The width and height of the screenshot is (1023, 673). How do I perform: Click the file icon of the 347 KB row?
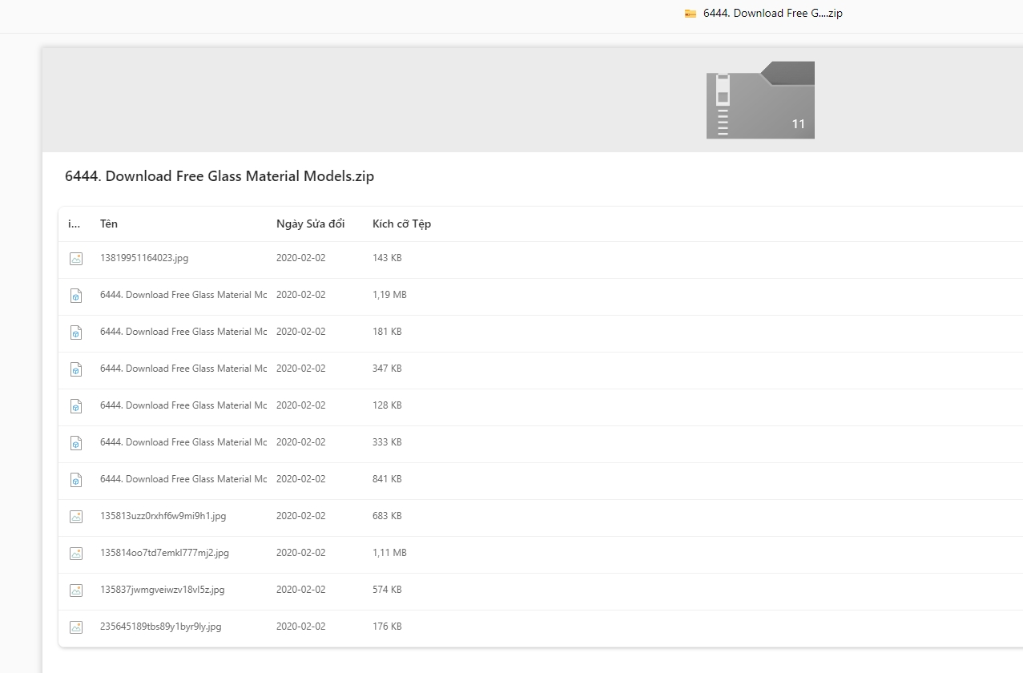click(76, 369)
